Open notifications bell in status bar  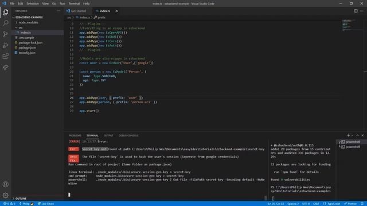[362, 204]
